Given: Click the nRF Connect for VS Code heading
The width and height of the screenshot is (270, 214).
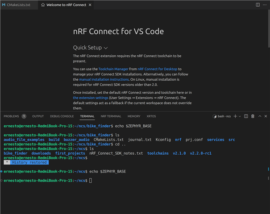Looking at the screenshot, I should (x=118, y=32).
